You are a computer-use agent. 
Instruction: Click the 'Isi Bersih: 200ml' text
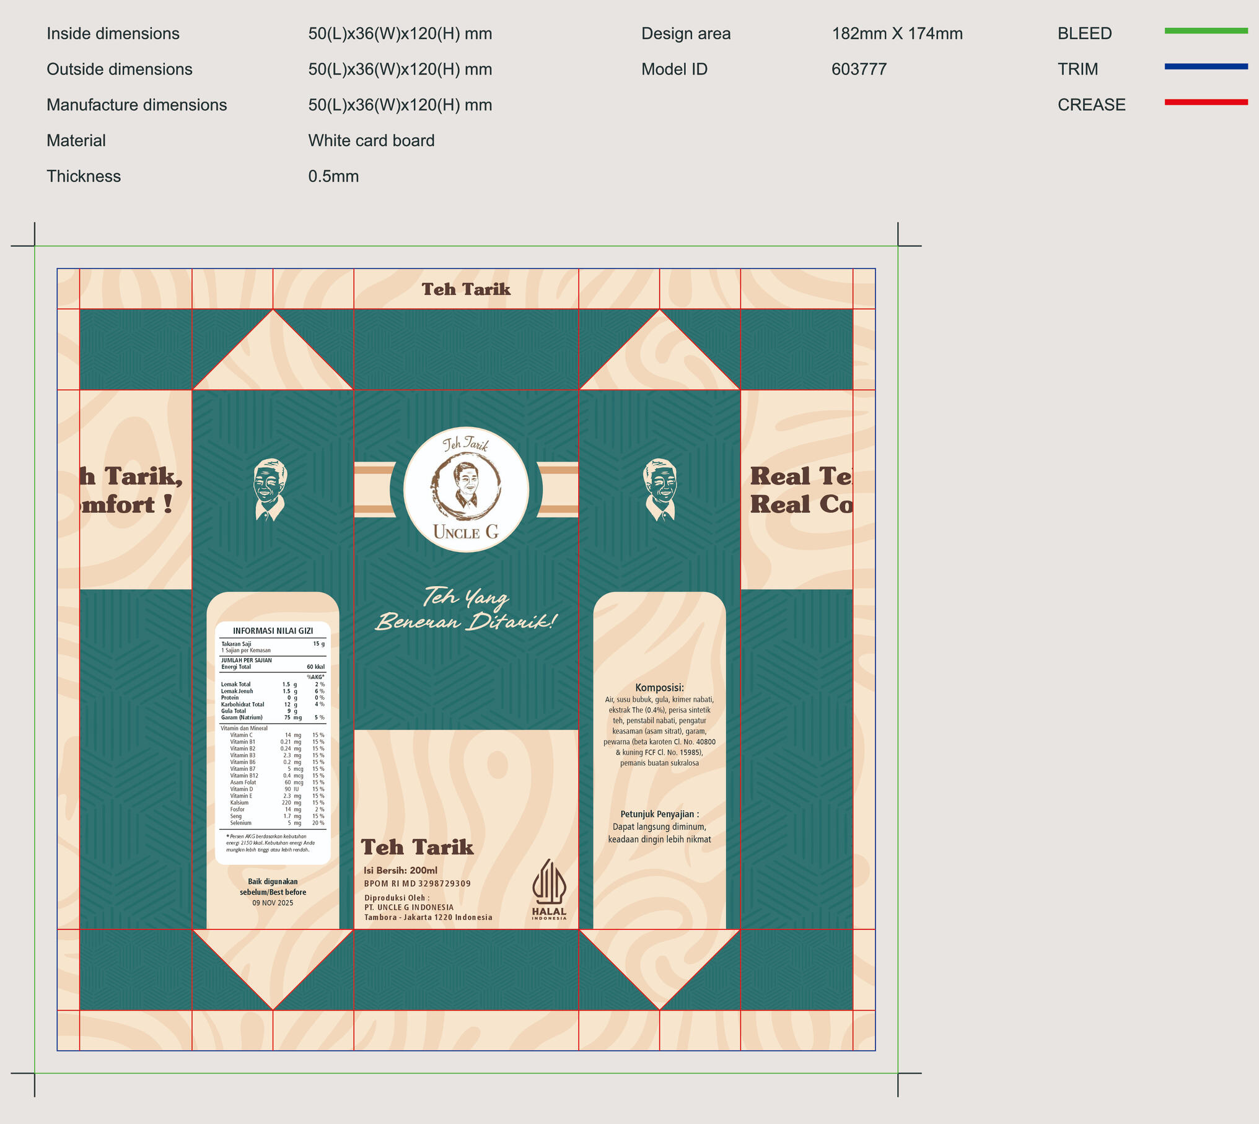pos(400,871)
